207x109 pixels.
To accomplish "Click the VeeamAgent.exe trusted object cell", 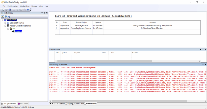I will coord(81,25).
